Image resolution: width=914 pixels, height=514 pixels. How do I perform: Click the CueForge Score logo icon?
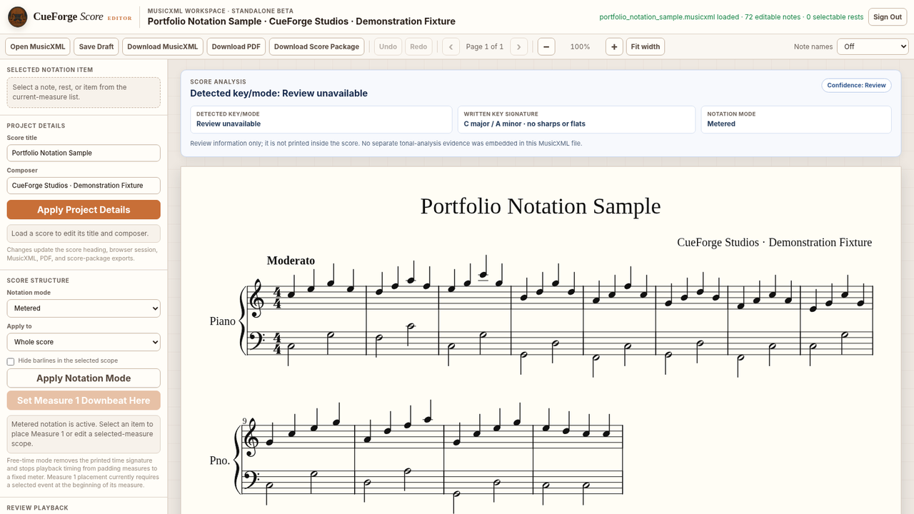pyautogui.click(x=18, y=16)
